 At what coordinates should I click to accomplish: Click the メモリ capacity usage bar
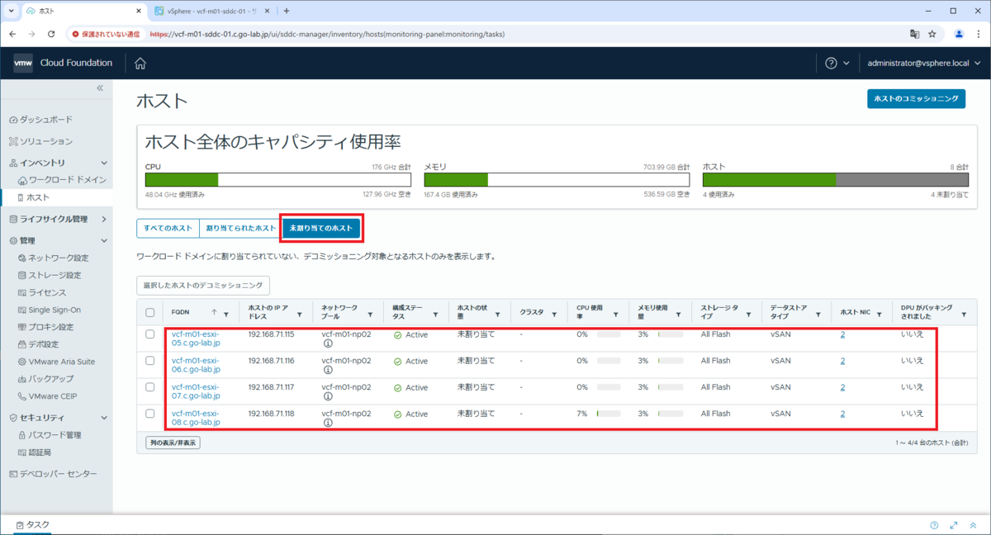pos(557,179)
